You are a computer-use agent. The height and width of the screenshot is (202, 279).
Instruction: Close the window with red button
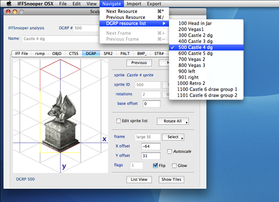(8, 12)
